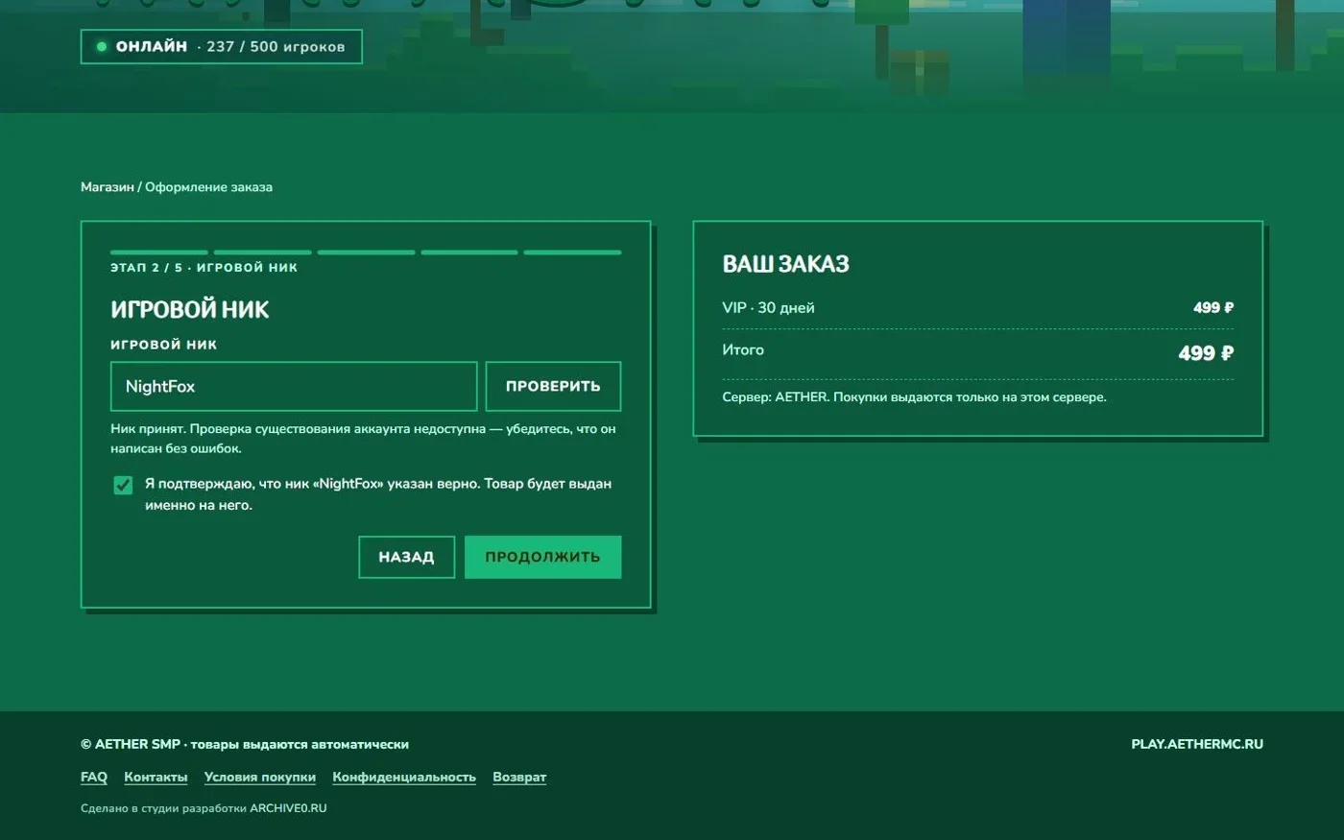This screenshot has height=840, width=1344.
Task: Proceed with the ПРОДОЛЖИТЬ button
Action: pyautogui.click(x=542, y=557)
